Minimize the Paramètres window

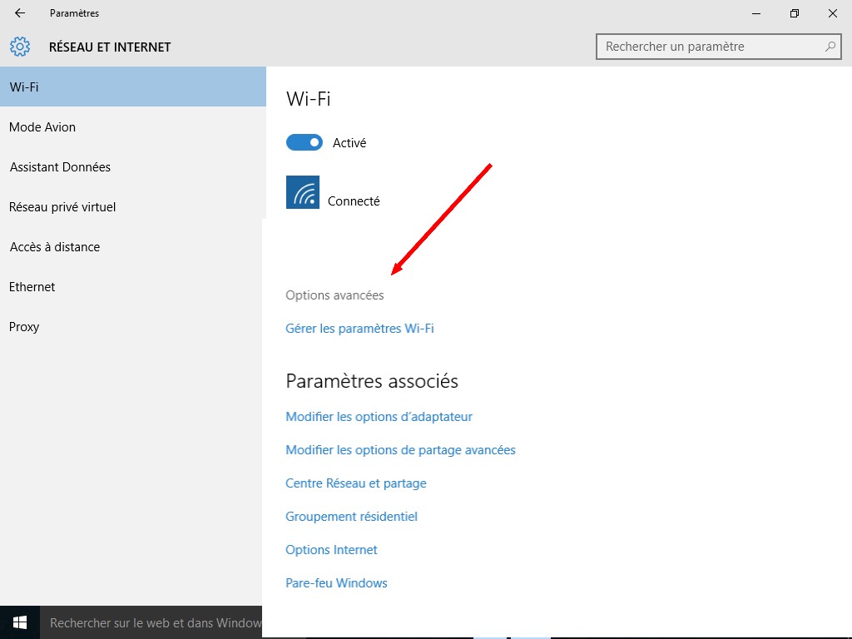[x=755, y=13]
